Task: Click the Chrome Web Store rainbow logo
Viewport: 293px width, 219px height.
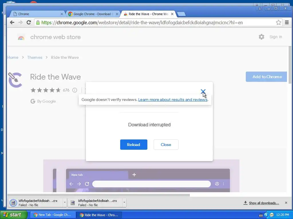Action: click(21, 38)
